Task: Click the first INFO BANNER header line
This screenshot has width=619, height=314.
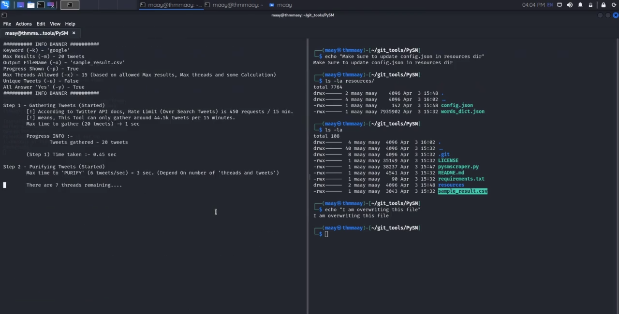Action: pos(51,44)
